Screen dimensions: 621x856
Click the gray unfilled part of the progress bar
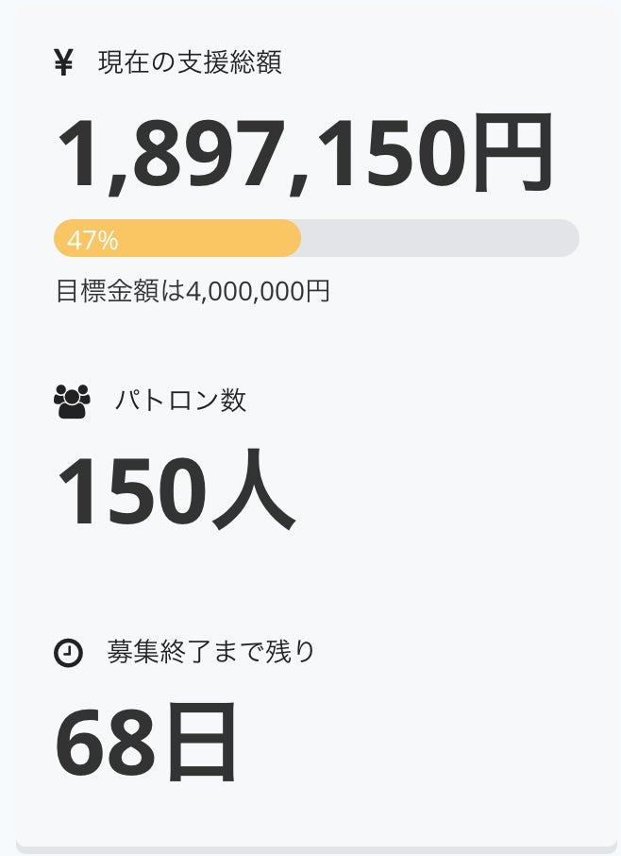click(x=434, y=238)
